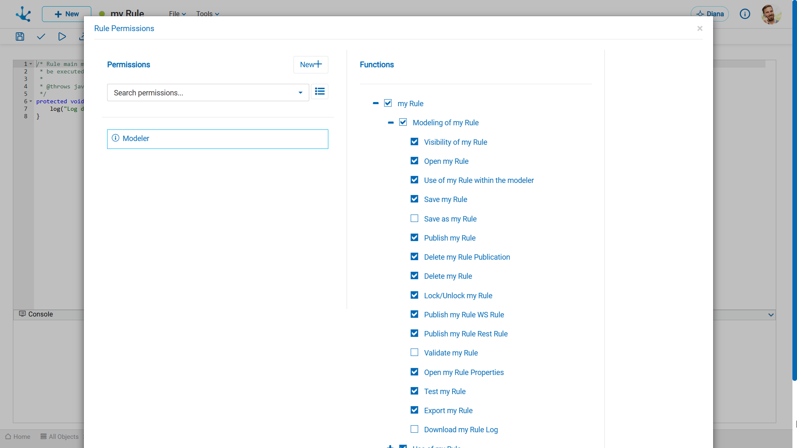Collapse the my Rule tree node
Viewport: 797px width, 448px height.
(x=376, y=103)
